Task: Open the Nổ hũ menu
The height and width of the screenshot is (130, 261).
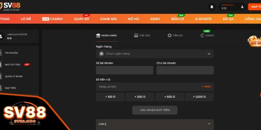Action: coord(133,19)
